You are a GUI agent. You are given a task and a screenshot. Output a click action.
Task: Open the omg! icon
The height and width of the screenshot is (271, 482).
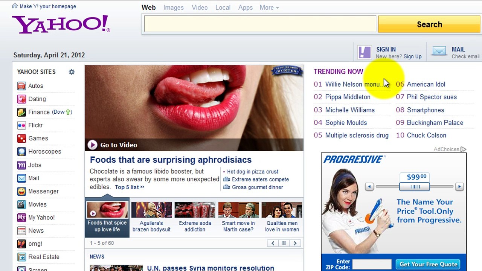point(21,244)
